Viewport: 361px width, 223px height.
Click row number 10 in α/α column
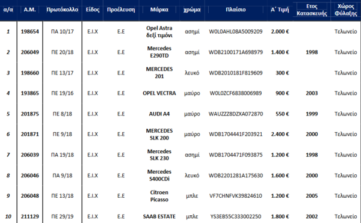(x=8, y=216)
